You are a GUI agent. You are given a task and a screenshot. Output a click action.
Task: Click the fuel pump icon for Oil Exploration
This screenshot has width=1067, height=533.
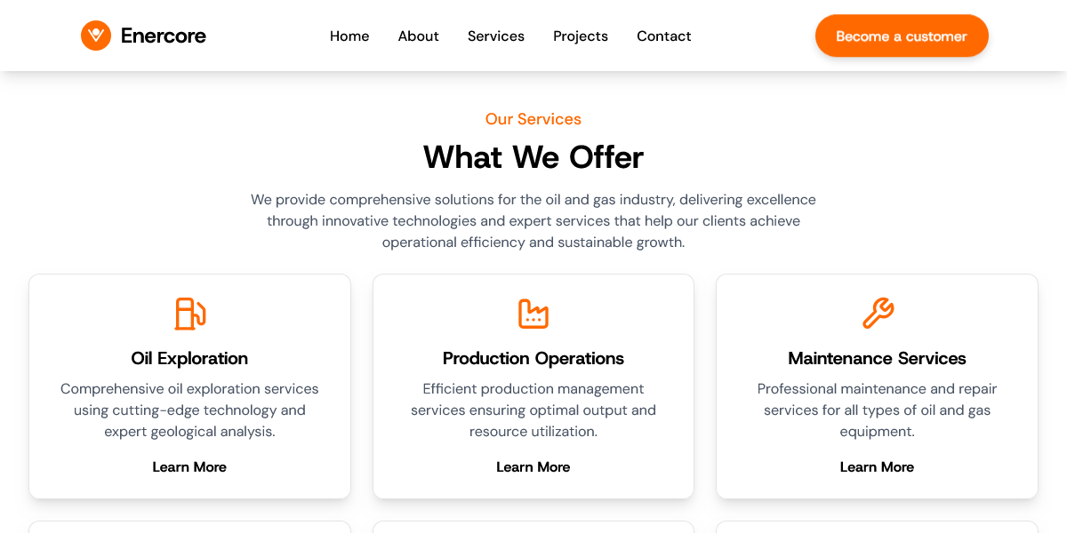(189, 314)
